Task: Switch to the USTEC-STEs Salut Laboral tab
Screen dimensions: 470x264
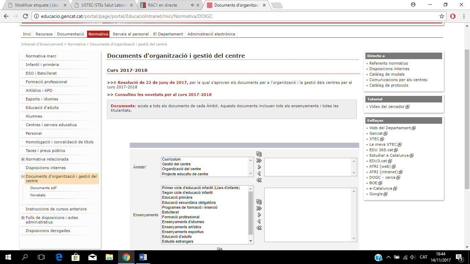Action: [x=104, y=5]
